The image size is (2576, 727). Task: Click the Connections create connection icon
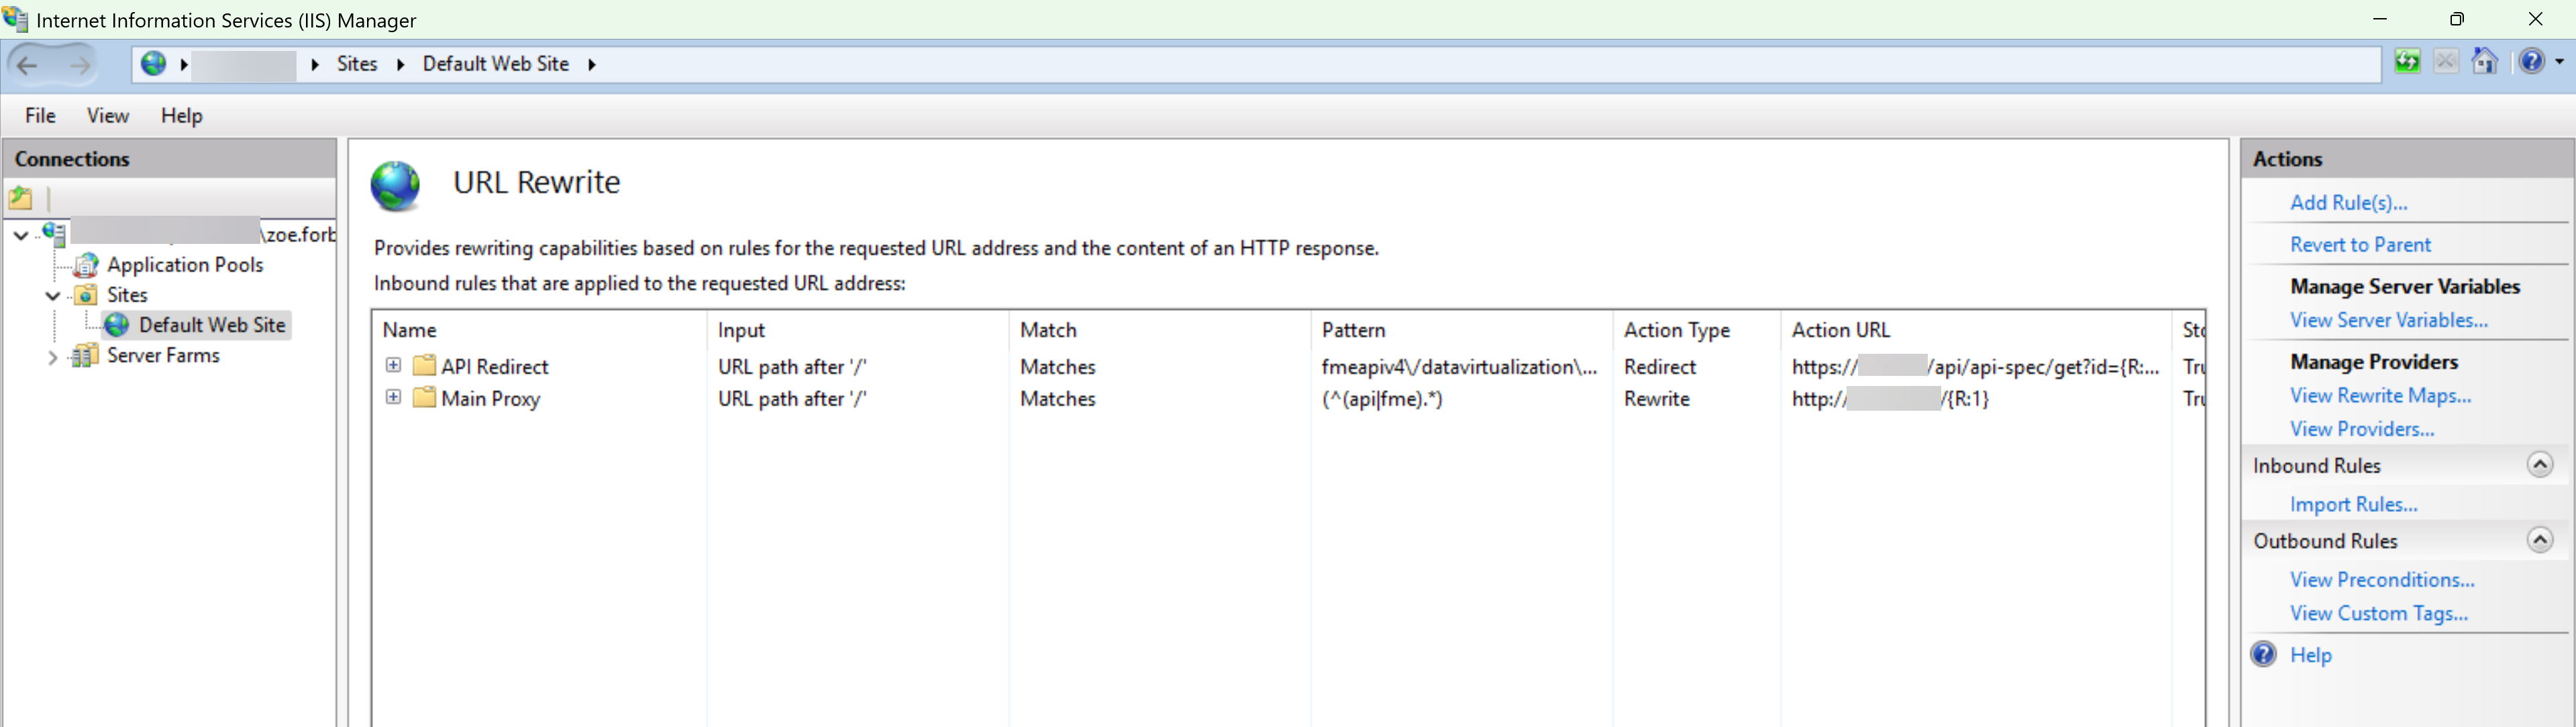coord(20,198)
